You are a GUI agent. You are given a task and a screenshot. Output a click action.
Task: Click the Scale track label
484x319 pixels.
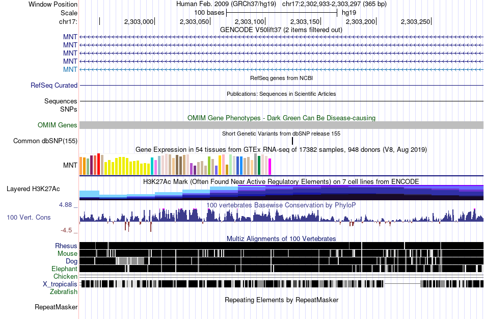click(x=69, y=13)
